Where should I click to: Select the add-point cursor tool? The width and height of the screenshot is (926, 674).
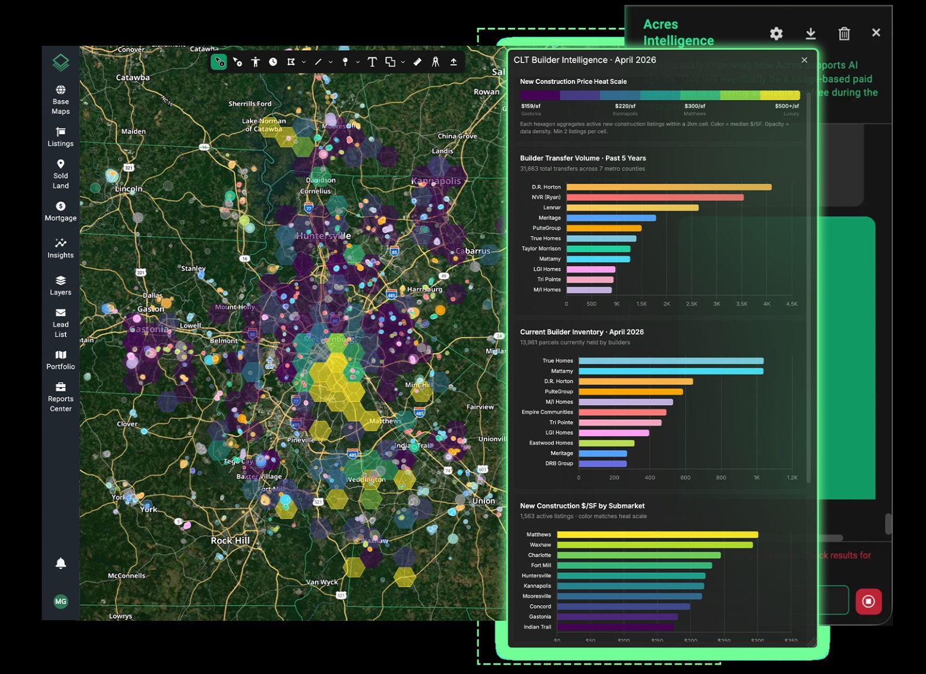pyautogui.click(x=237, y=62)
